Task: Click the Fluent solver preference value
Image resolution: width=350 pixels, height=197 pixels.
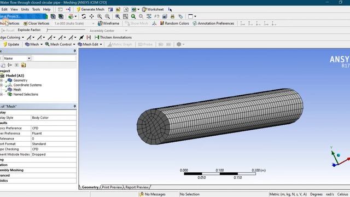Action: click(54, 134)
